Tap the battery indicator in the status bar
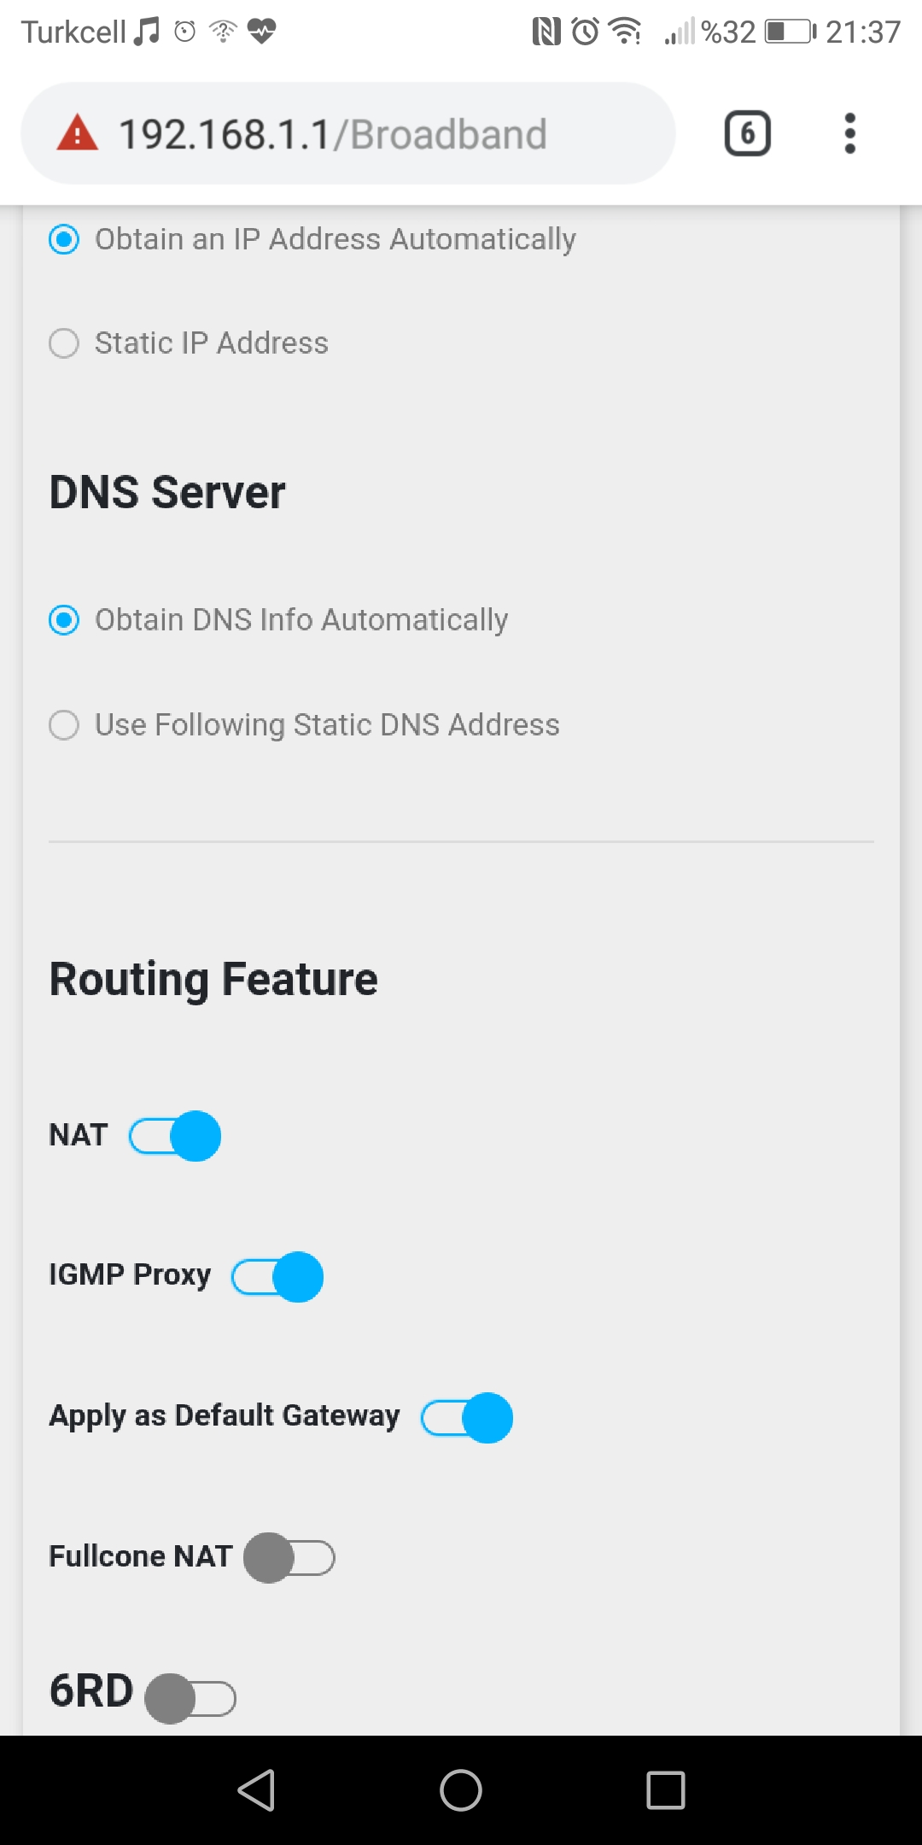The image size is (922, 1845). [x=791, y=32]
